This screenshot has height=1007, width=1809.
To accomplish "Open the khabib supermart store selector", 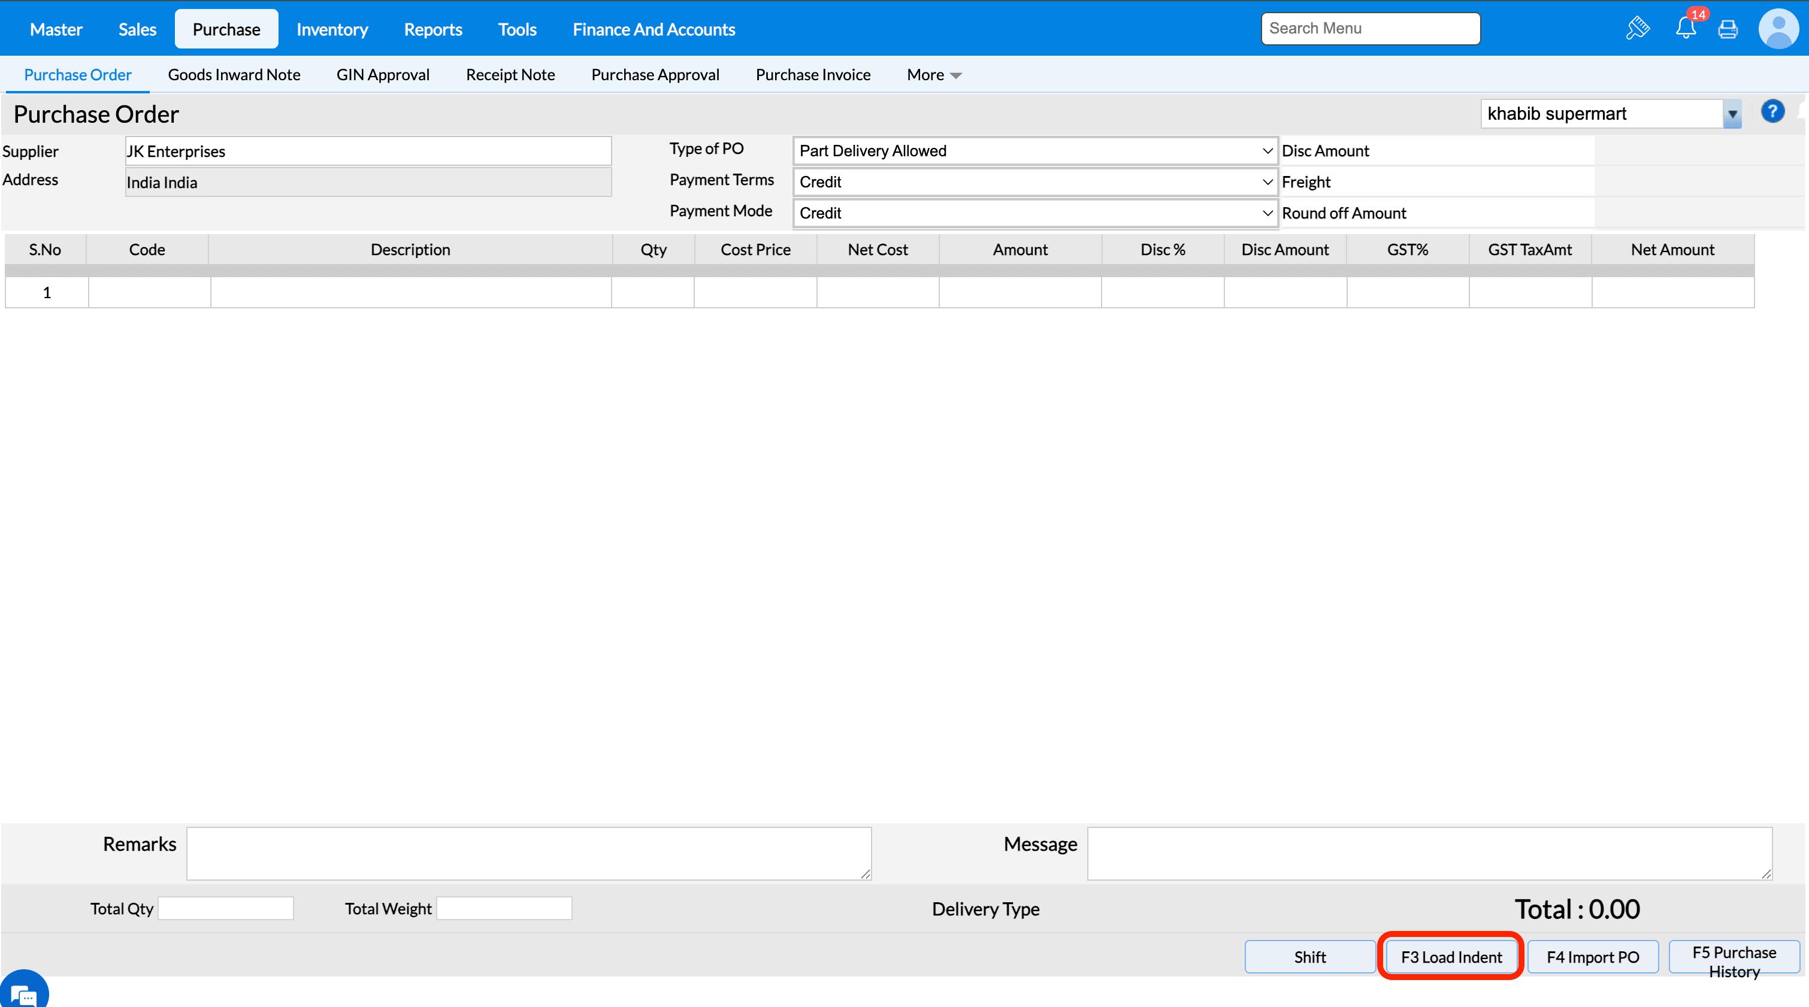I will click(x=1610, y=114).
